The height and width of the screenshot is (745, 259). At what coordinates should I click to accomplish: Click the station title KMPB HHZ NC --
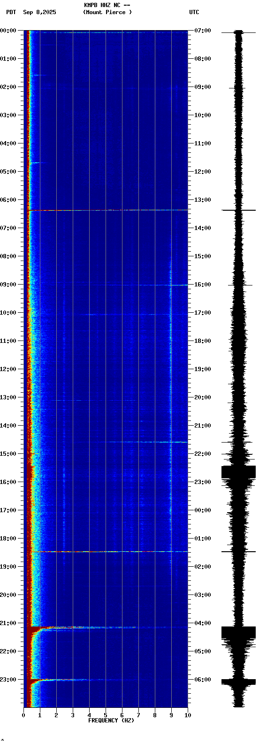107,5
